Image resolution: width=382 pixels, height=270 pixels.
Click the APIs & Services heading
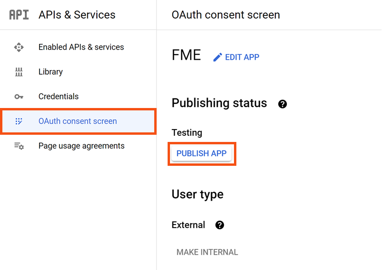coord(77,15)
